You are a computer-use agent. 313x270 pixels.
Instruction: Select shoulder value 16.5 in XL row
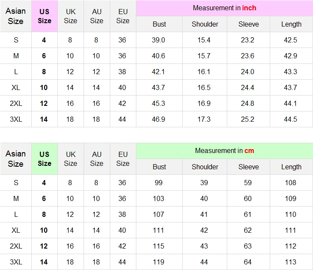click(x=204, y=87)
